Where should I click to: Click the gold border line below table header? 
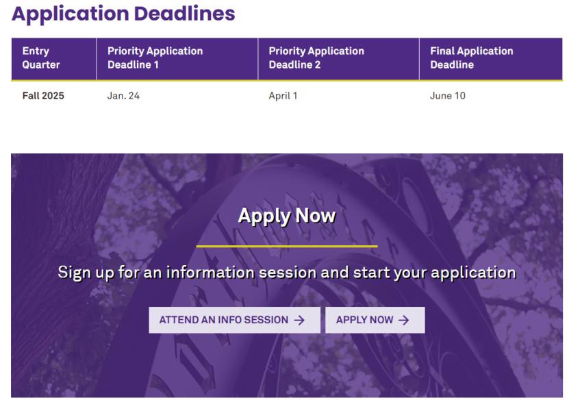pos(286,80)
